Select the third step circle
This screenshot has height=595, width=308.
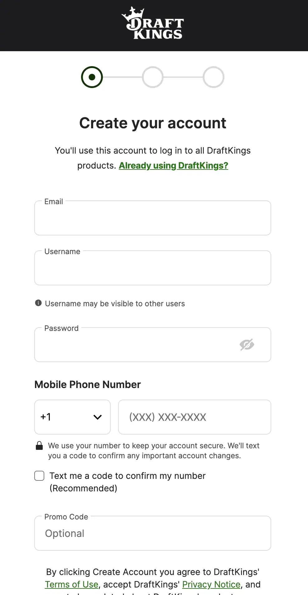214,77
